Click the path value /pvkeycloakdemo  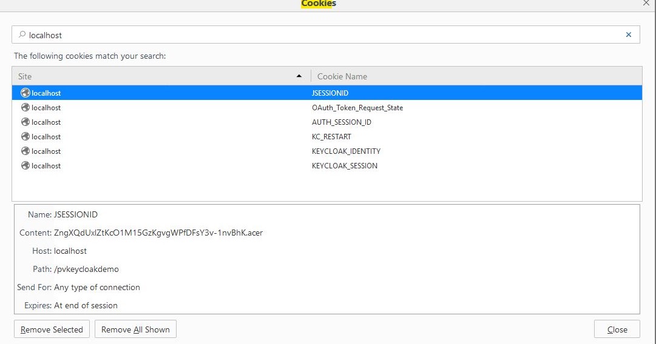coord(86,270)
